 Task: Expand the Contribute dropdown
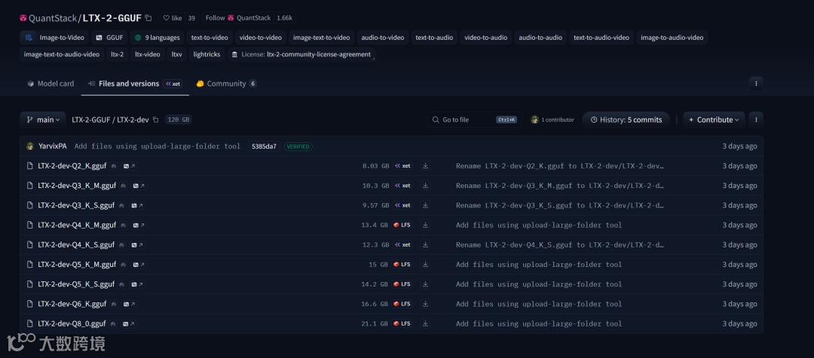(714, 120)
